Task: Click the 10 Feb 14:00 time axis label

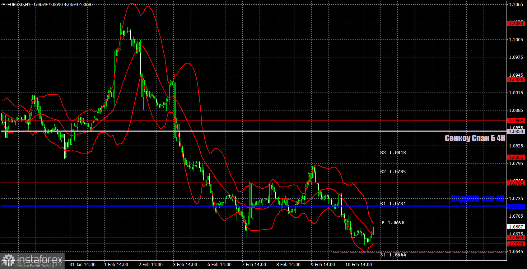Action: (358, 265)
